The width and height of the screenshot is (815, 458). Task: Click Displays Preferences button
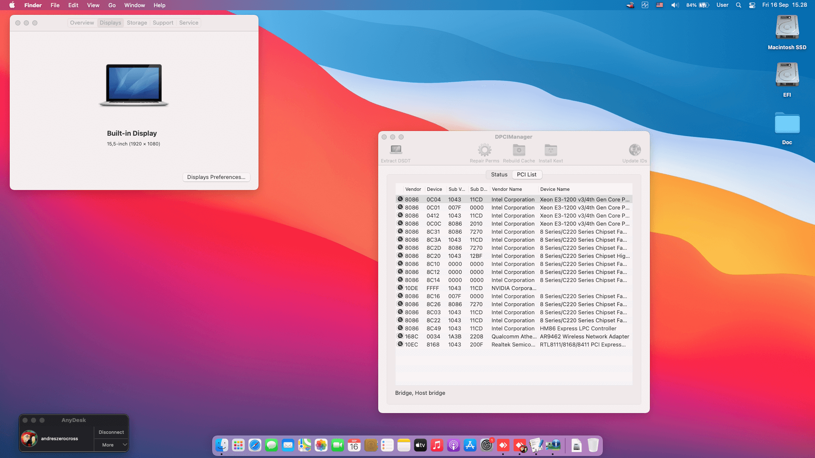(x=216, y=177)
